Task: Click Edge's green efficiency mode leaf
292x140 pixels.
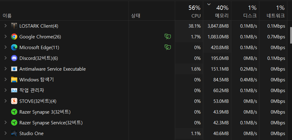Action: pos(168,47)
